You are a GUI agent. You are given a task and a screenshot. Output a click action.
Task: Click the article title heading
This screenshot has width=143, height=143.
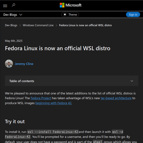pyautogui.click(x=57, y=48)
